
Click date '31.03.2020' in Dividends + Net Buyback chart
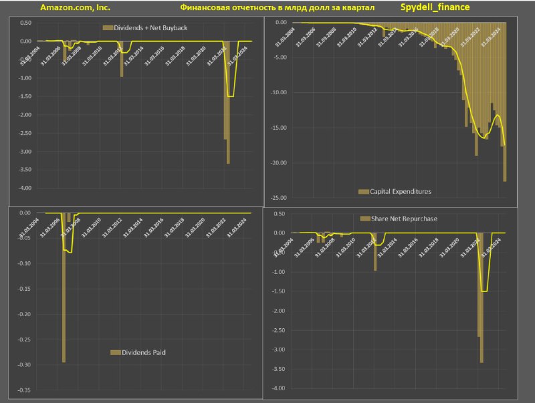click(196, 56)
